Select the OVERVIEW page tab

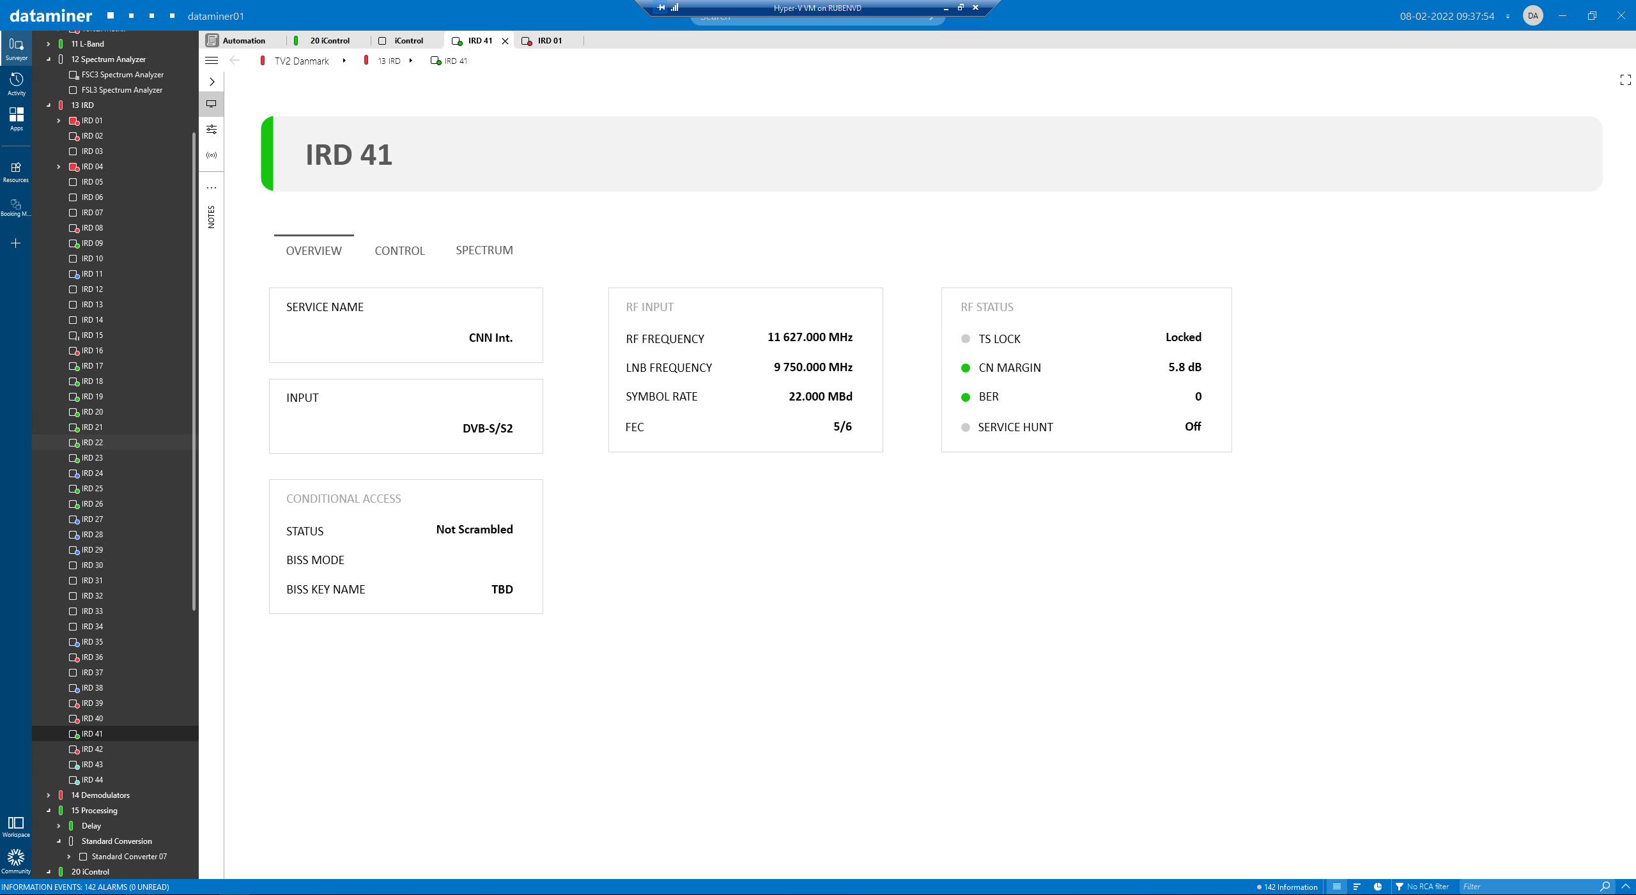[314, 250]
